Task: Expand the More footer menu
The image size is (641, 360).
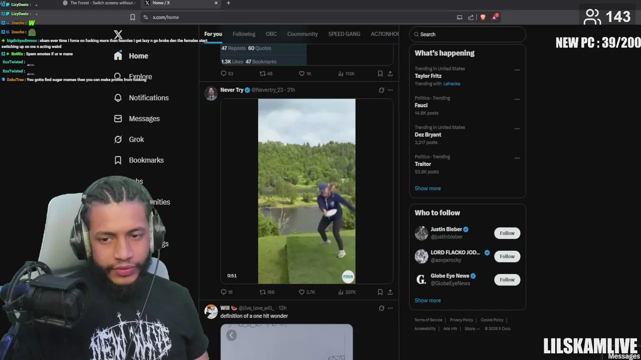Action: [x=472, y=328]
